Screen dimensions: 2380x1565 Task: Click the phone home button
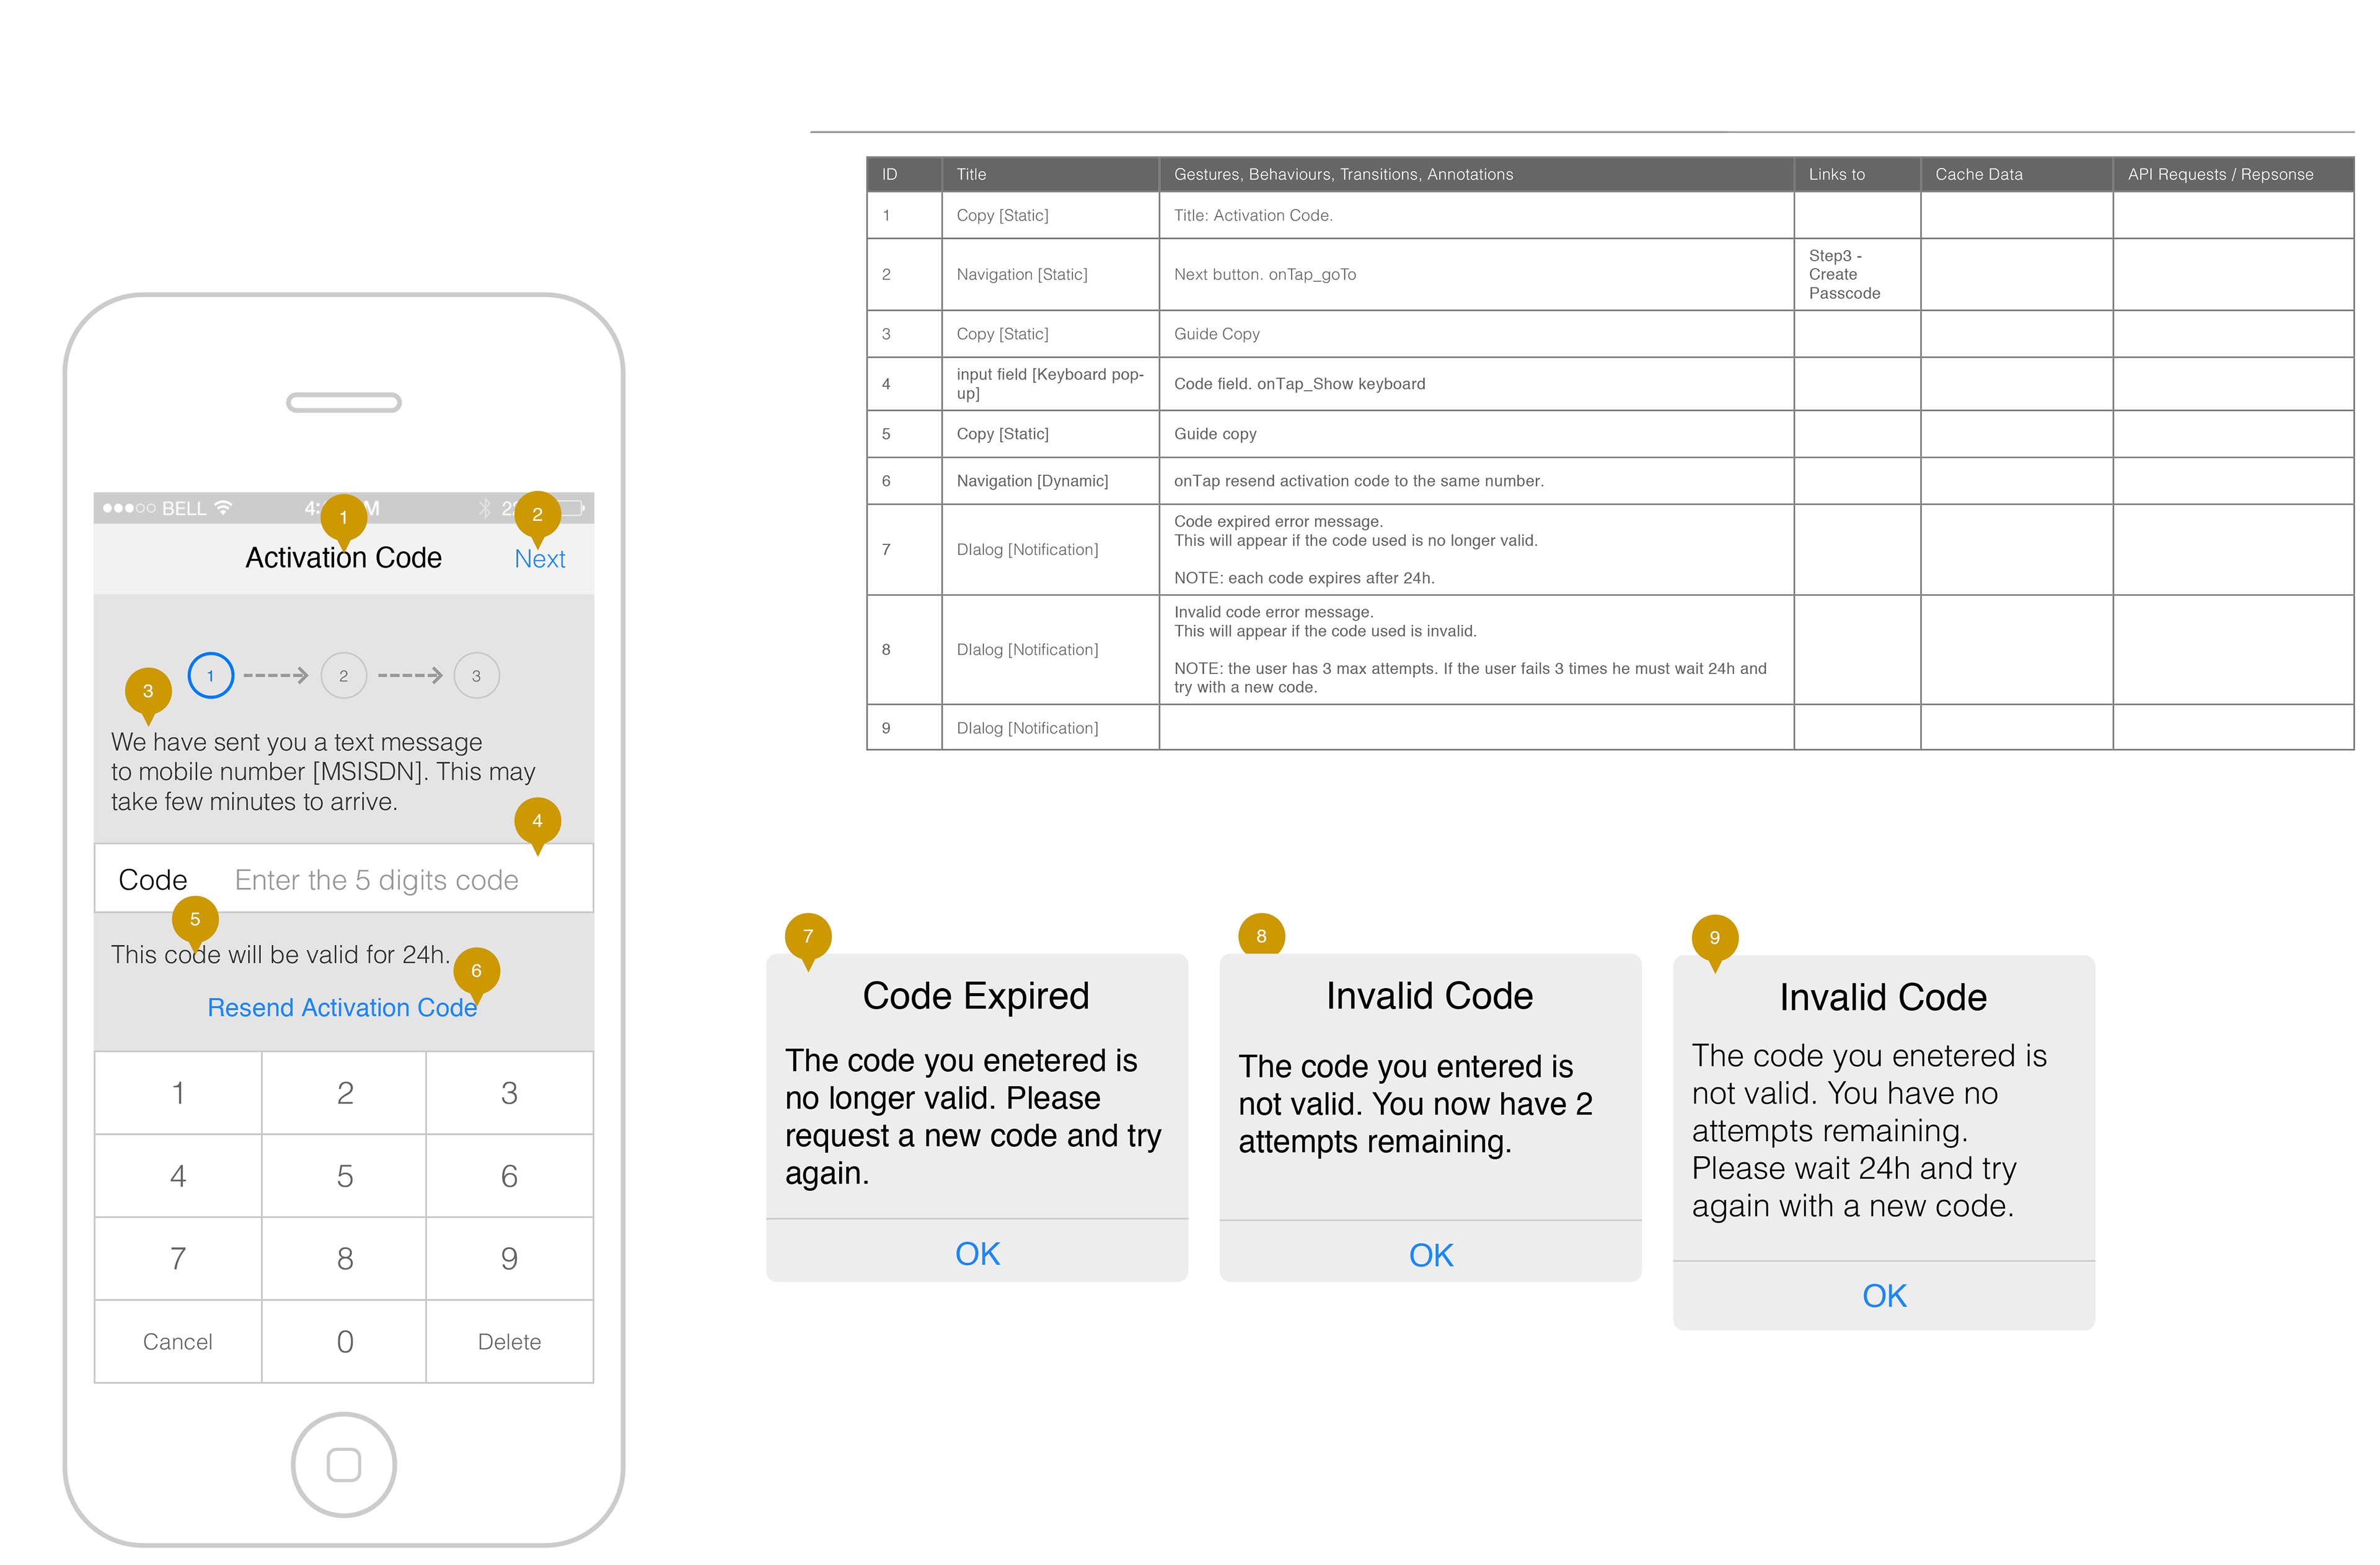tap(344, 1464)
